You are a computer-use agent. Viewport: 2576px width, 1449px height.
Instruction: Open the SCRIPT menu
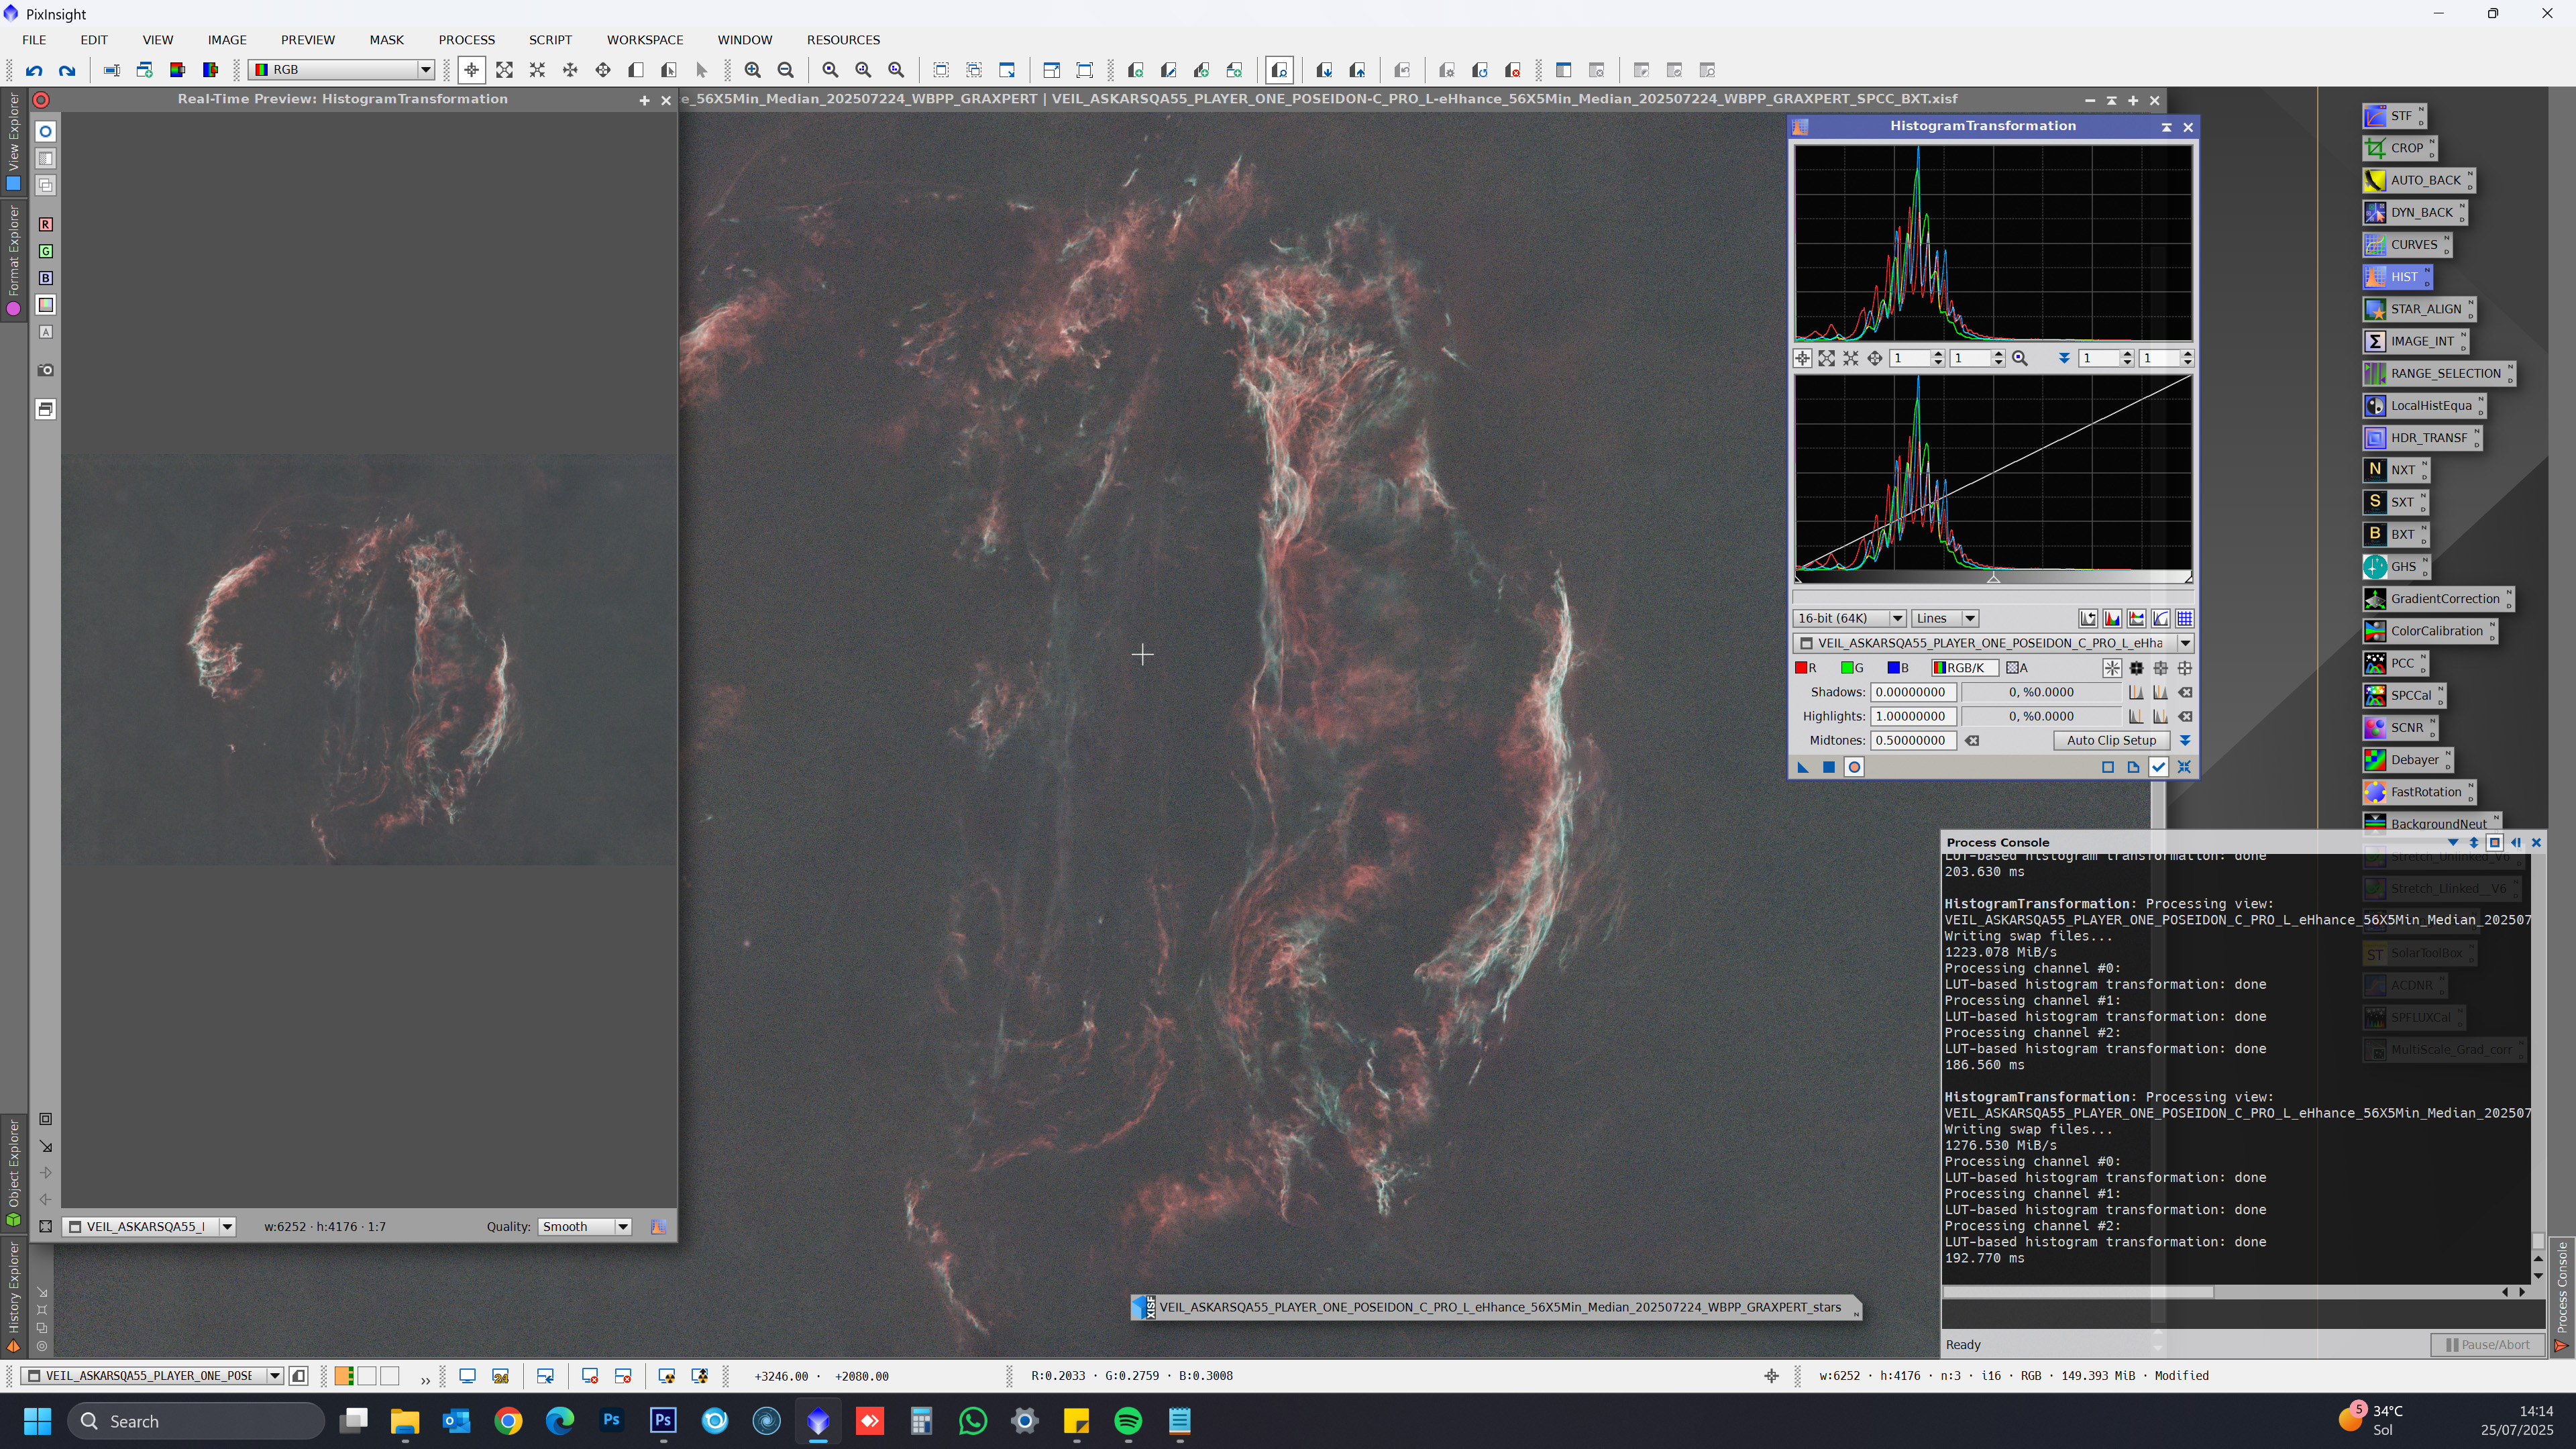tap(550, 40)
